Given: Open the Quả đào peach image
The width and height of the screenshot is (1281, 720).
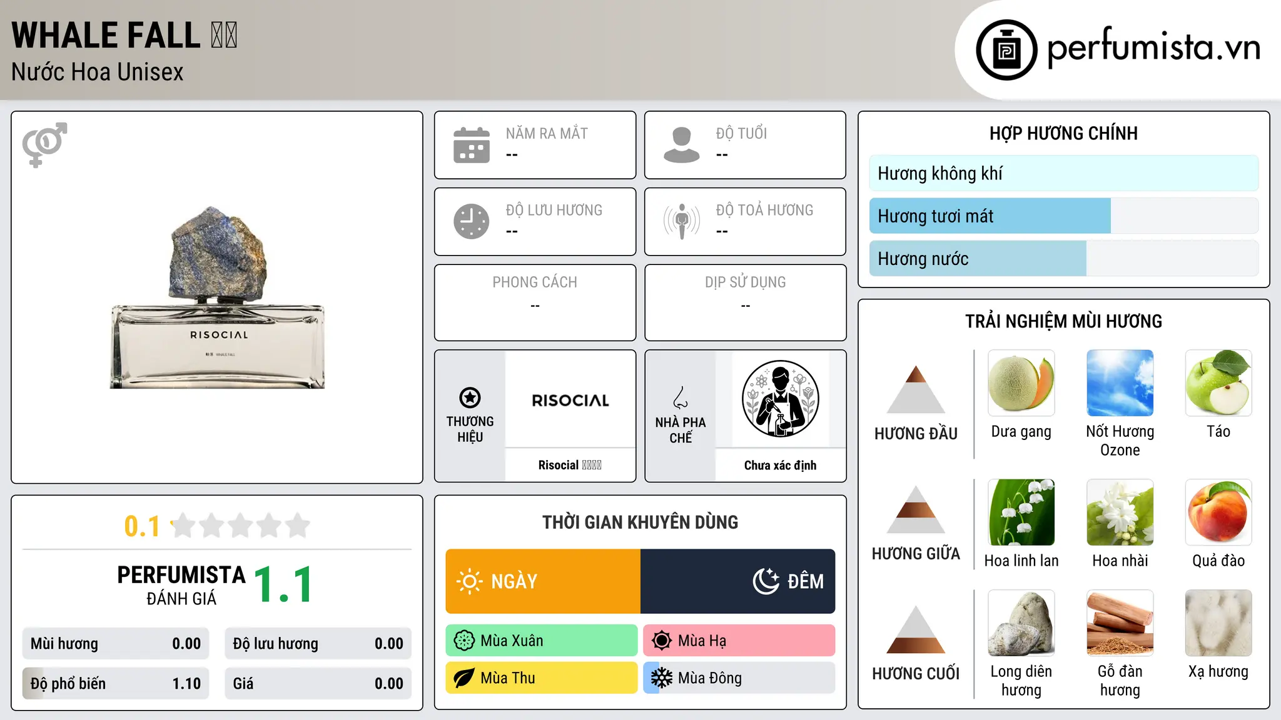Looking at the screenshot, I should tap(1218, 512).
